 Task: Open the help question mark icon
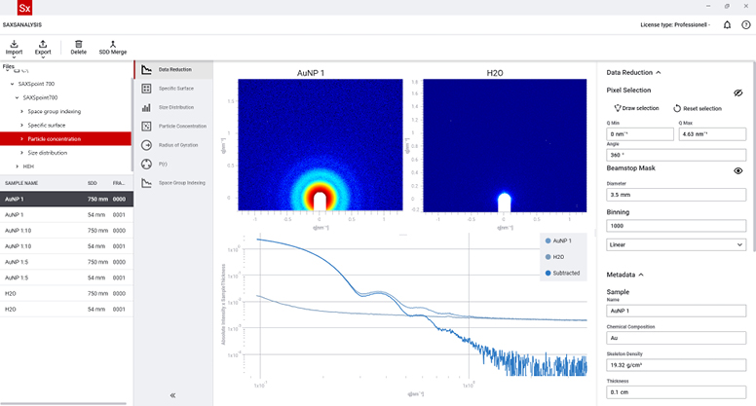(x=745, y=24)
